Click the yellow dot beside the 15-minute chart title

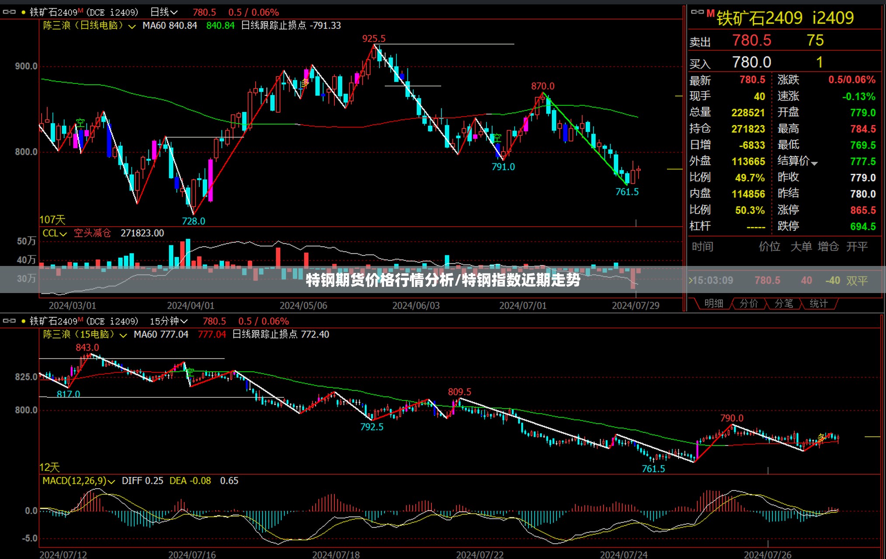click(23, 321)
